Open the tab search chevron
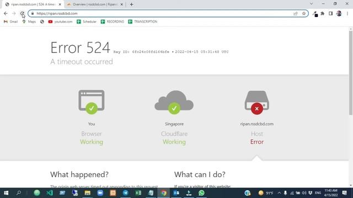 tap(311, 4)
